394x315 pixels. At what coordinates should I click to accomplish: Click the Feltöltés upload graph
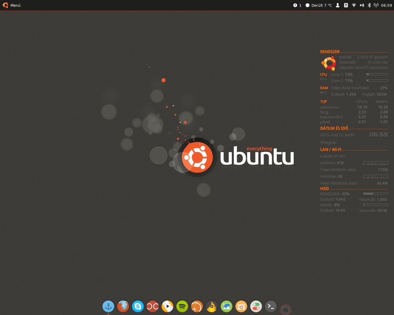tap(376, 176)
